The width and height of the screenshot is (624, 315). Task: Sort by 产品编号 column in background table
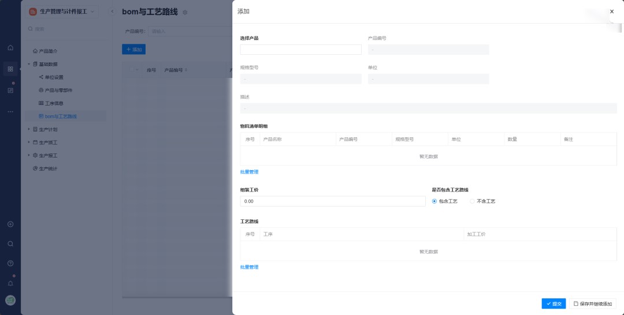coord(186,70)
